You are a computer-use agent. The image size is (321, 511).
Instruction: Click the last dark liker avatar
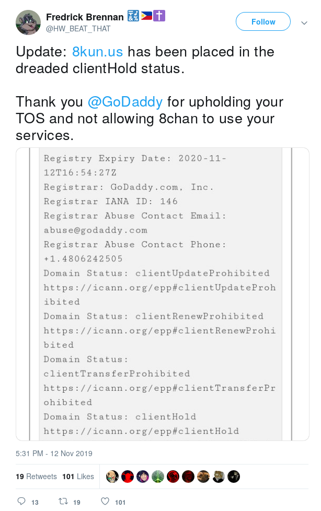click(234, 477)
